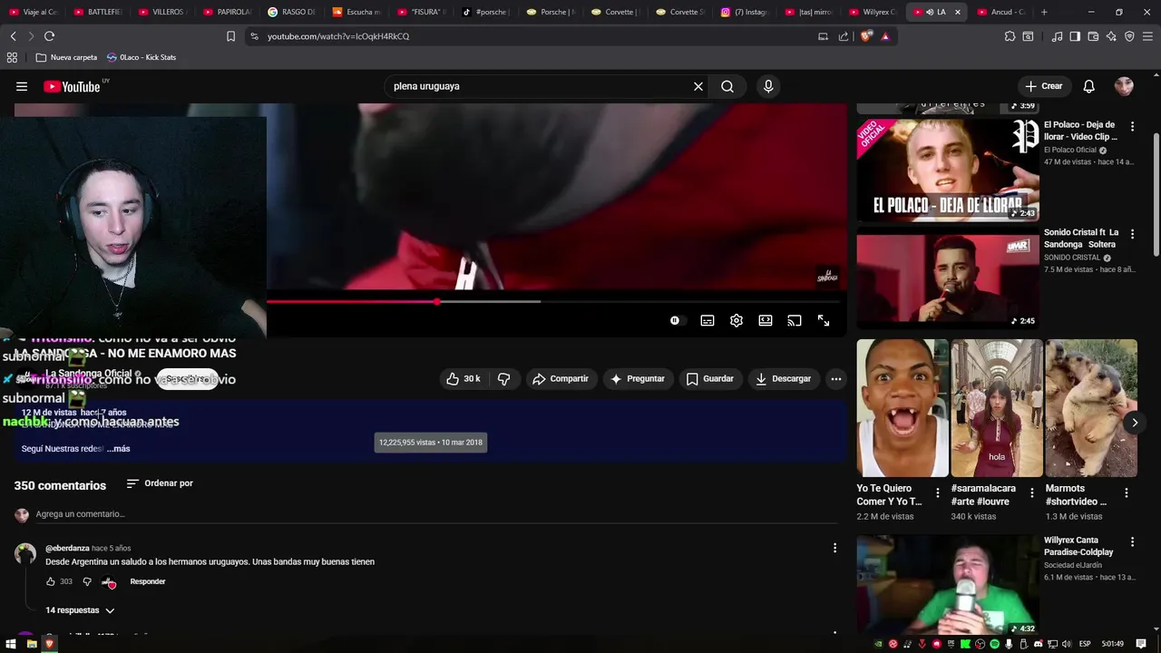Open a new browser tab
This screenshot has height=653, width=1161.
click(1044, 12)
